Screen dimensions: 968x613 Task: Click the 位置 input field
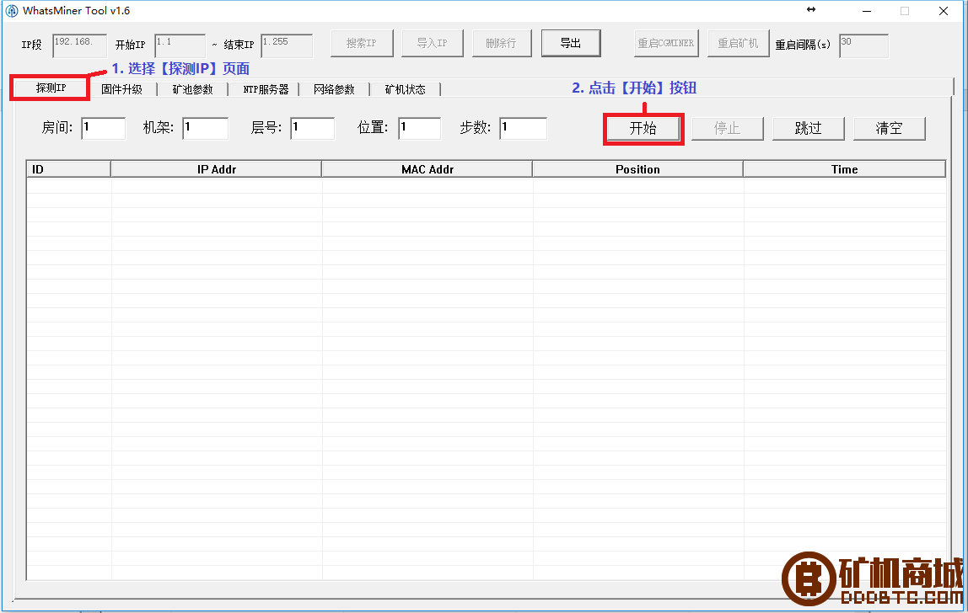pos(420,128)
